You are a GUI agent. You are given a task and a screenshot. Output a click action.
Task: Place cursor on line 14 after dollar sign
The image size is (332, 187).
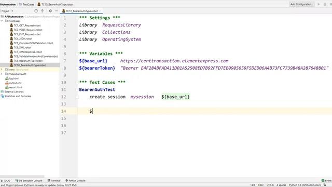pyautogui.click(x=92, y=111)
